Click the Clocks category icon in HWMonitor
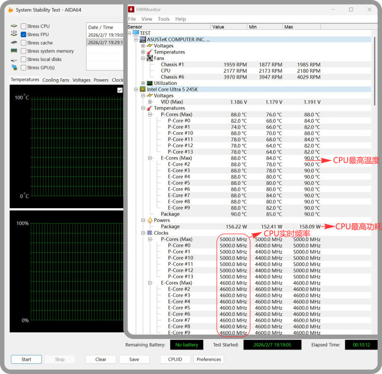The height and width of the screenshot is (374, 382). pos(149,233)
